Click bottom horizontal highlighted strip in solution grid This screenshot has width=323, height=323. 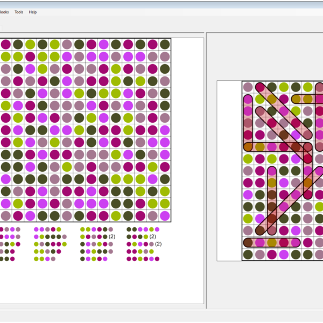pyautogui.click(x=272, y=243)
